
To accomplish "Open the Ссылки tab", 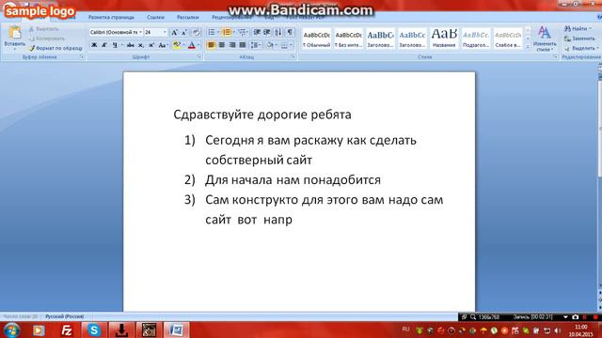I will [x=155, y=17].
